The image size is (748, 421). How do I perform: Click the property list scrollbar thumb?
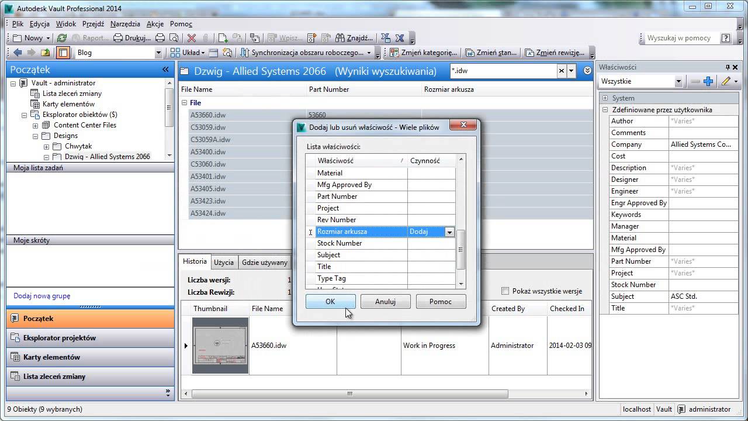click(x=460, y=250)
